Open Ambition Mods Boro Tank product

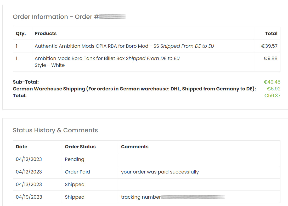80,58
